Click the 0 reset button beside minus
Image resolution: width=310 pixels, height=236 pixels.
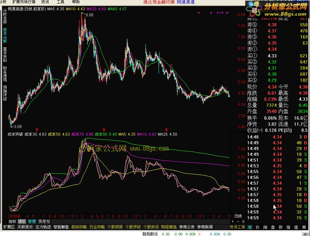point(243,222)
